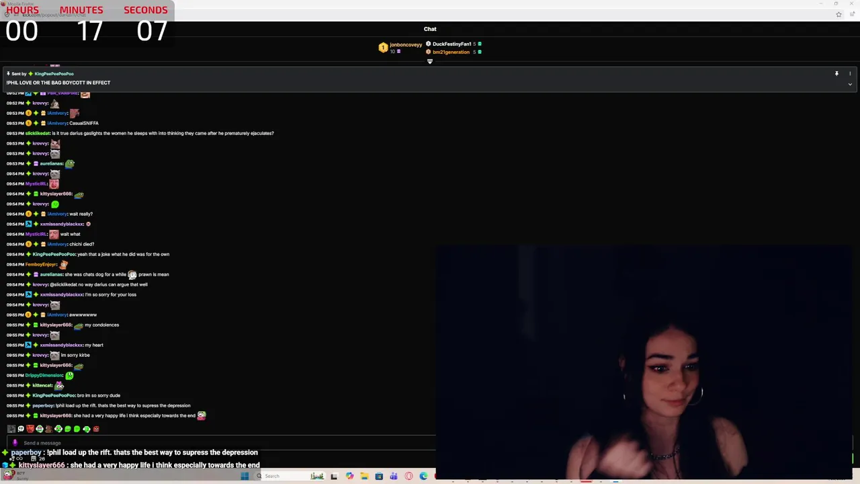Click the skull emote in aurelianas's 'chats dog' message
Image resolution: width=860 pixels, height=484 pixels.
click(132, 274)
